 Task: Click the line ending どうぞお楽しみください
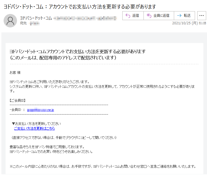coord(51,151)
